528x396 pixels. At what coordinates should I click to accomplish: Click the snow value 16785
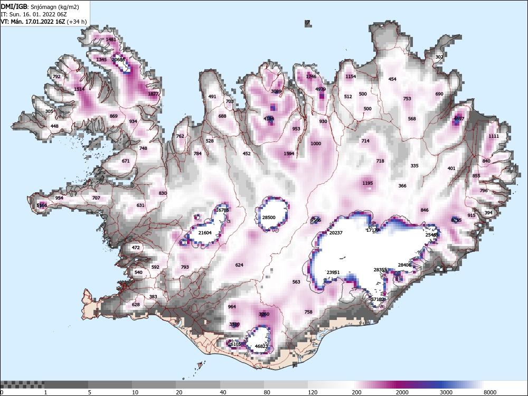click(222, 210)
